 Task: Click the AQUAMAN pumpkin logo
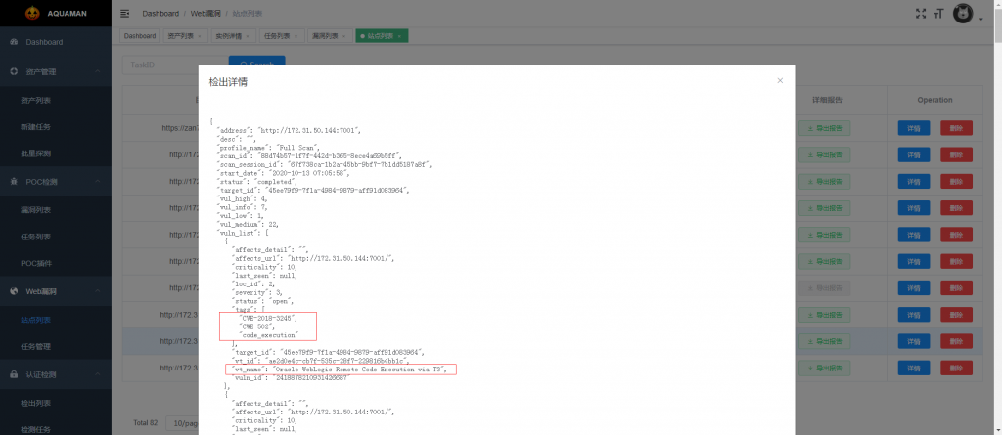coord(32,13)
